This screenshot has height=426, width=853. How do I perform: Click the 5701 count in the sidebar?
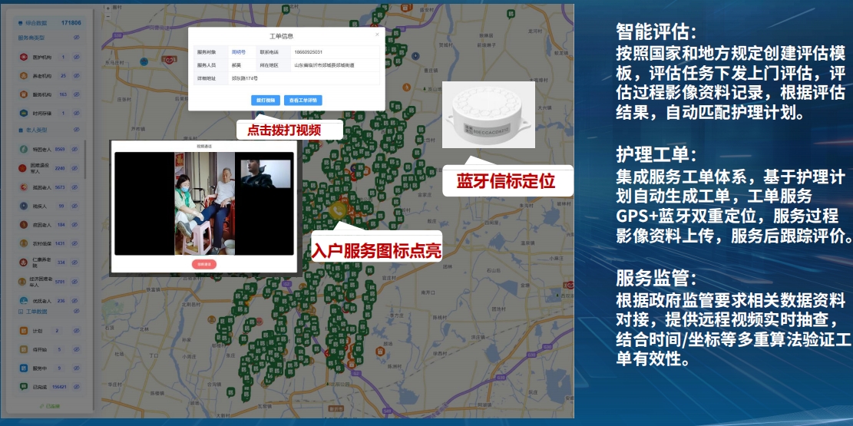(60, 281)
